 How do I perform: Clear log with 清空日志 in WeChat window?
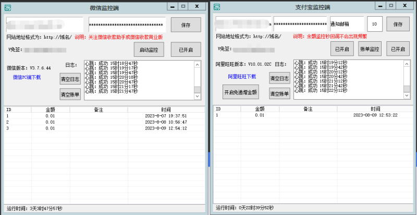point(70,78)
